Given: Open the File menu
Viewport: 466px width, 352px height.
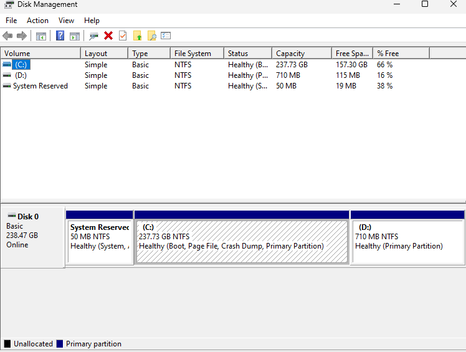Looking at the screenshot, I should click(11, 21).
